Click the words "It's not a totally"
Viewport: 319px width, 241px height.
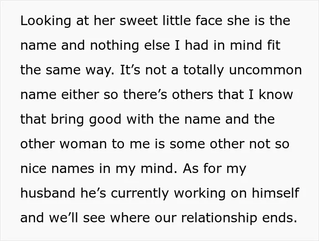coord(172,70)
